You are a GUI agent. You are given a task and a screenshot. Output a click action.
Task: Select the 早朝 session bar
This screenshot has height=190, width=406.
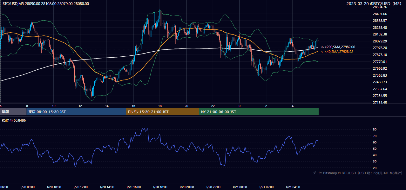point(13,112)
